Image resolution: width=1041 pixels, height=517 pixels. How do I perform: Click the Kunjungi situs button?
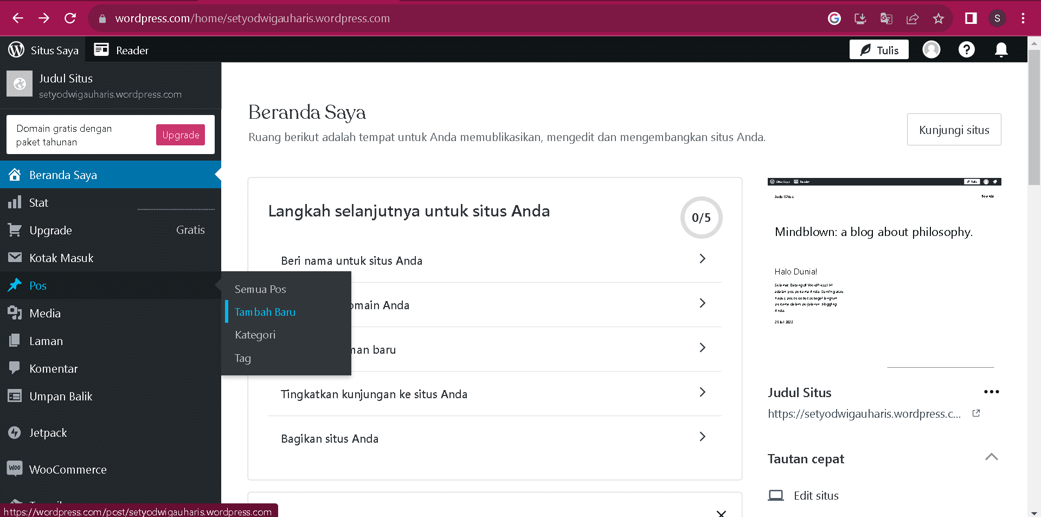coord(954,130)
